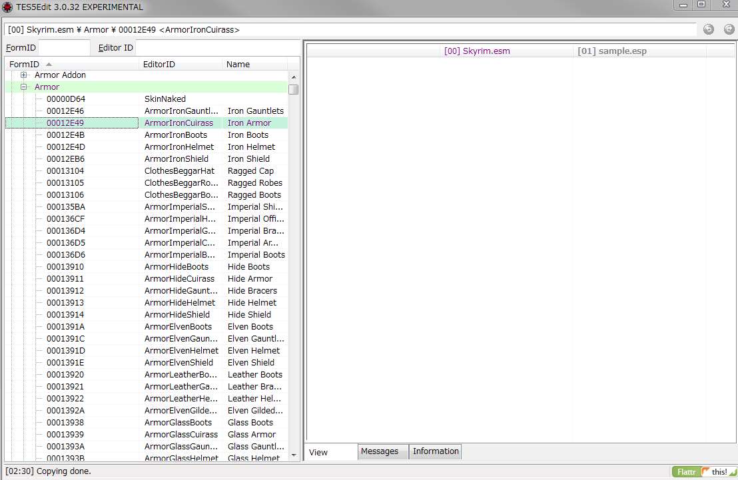
Task: Click the 'ArmorGlassCuirass' EditorID cell
Action: (181, 435)
